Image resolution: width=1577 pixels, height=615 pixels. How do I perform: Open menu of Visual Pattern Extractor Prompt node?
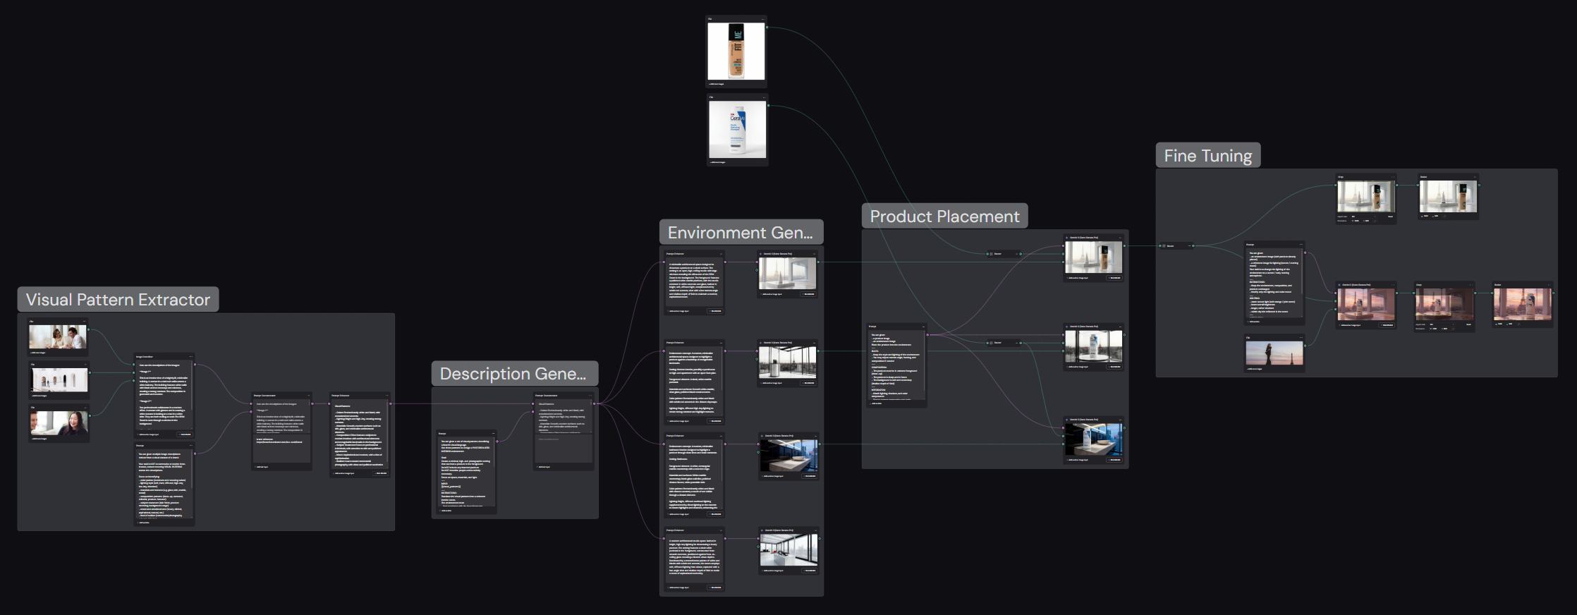(x=190, y=446)
